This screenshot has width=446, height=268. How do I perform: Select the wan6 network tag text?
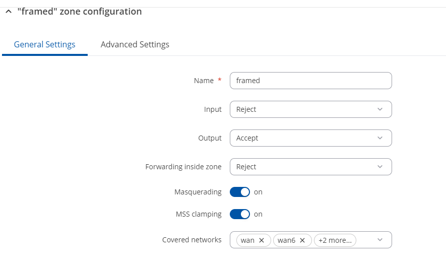tap(286, 240)
